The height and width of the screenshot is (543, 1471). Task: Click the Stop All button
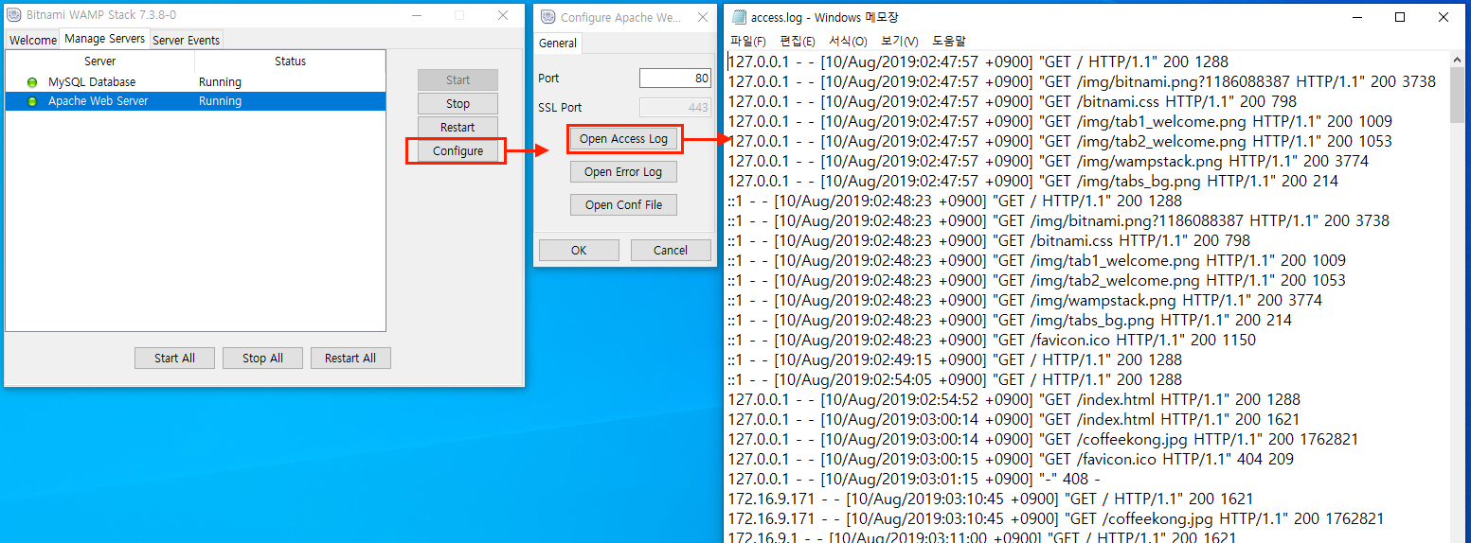click(262, 359)
